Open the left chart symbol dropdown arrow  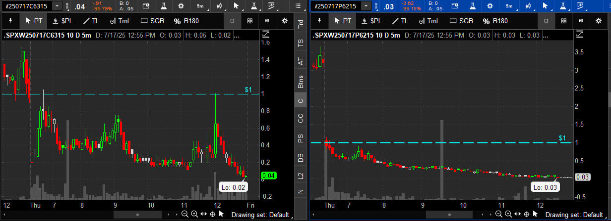pos(57,6)
